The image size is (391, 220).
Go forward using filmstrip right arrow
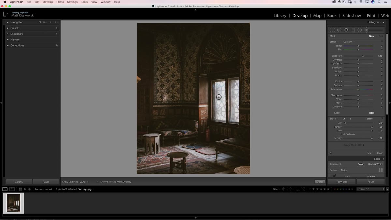(30, 189)
